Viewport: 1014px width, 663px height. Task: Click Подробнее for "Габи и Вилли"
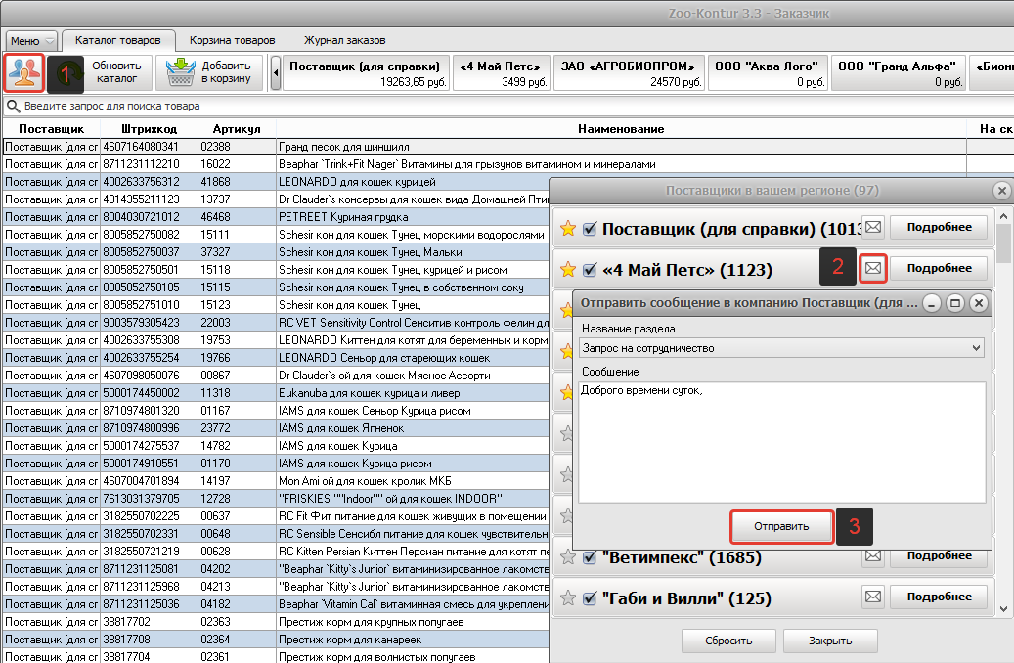click(x=939, y=597)
